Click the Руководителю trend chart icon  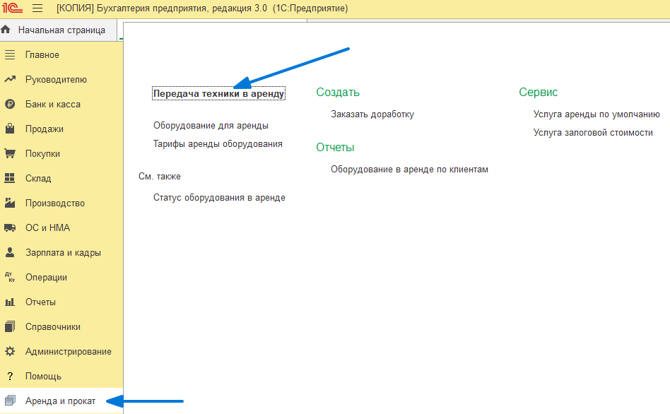point(10,79)
